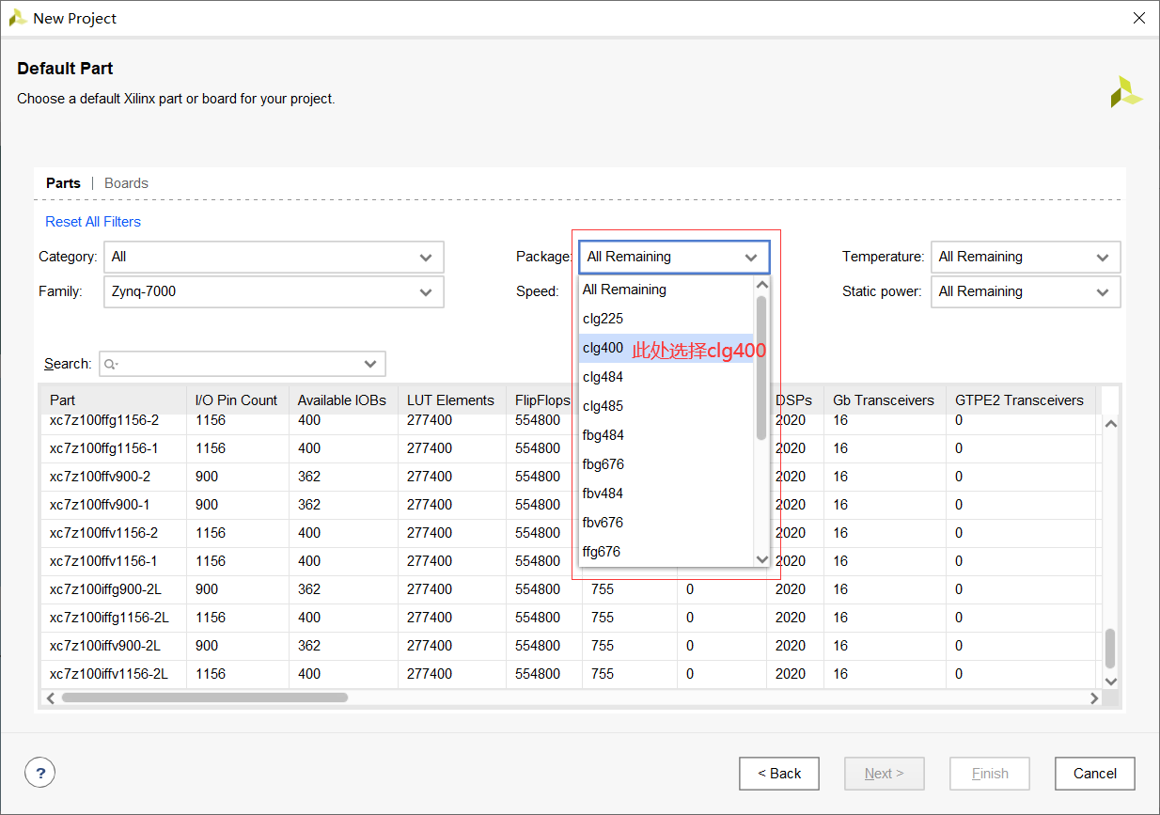
Task: Click Reset All Filters link
Action: coord(93,222)
